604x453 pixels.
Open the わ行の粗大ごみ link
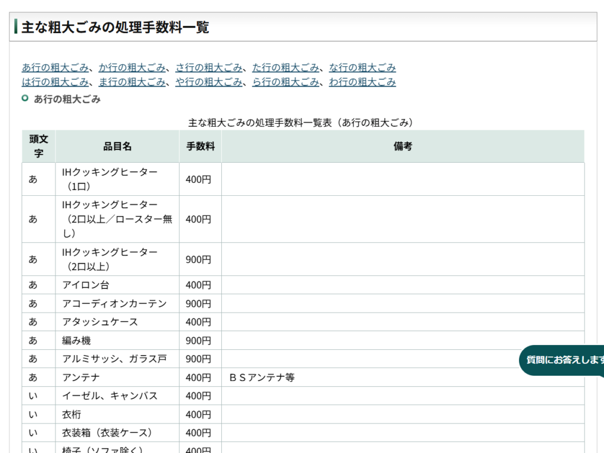[362, 82]
